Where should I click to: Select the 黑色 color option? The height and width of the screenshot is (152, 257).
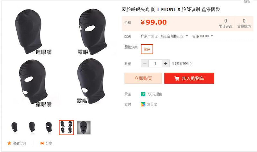[x=147, y=49]
